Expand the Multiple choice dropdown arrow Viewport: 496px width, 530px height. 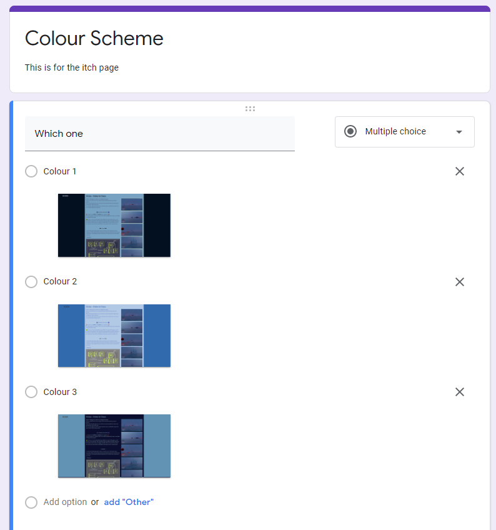pos(459,132)
